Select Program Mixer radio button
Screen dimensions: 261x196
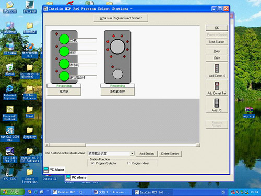pos(128,163)
